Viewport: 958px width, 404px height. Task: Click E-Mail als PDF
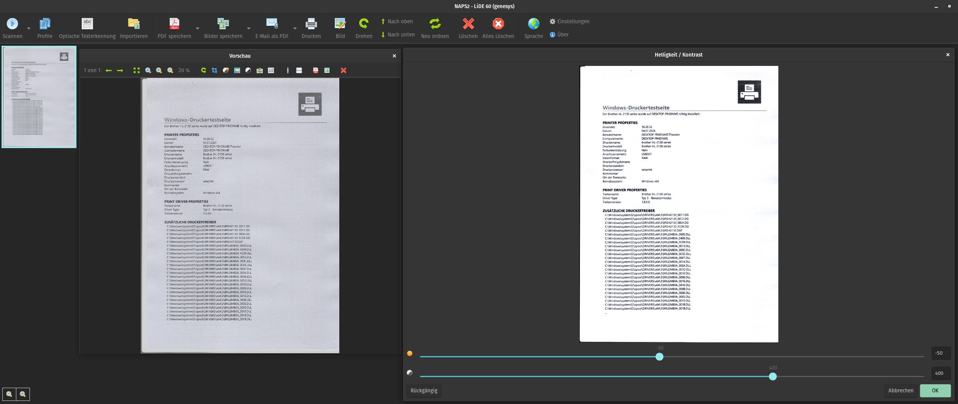pos(272,28)
